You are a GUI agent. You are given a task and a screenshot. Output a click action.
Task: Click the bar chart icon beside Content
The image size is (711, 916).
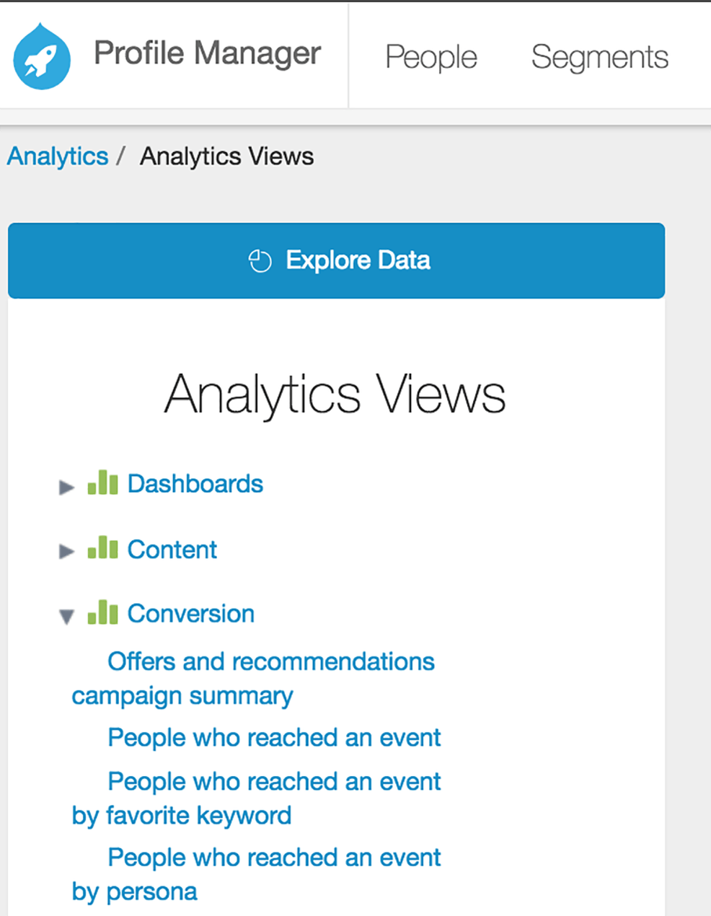click(x=102, y=548)
